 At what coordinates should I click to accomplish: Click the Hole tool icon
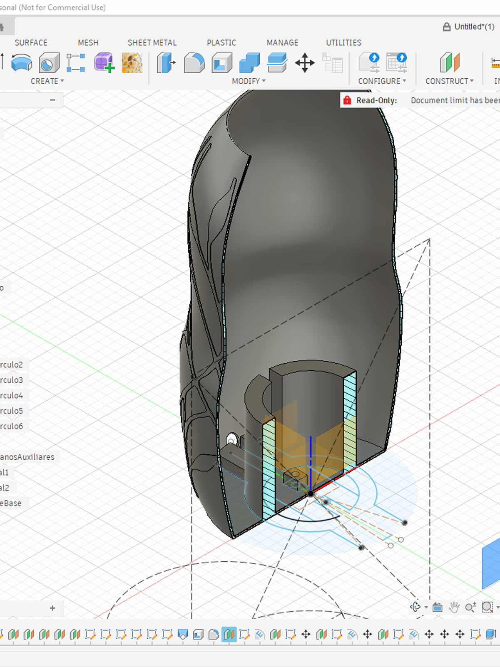pyautogui.click(x=49, y=63)
